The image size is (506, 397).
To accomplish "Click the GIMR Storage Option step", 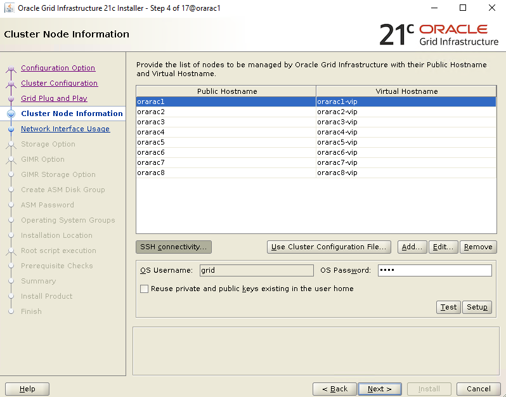I will click(x=58, y=174).
